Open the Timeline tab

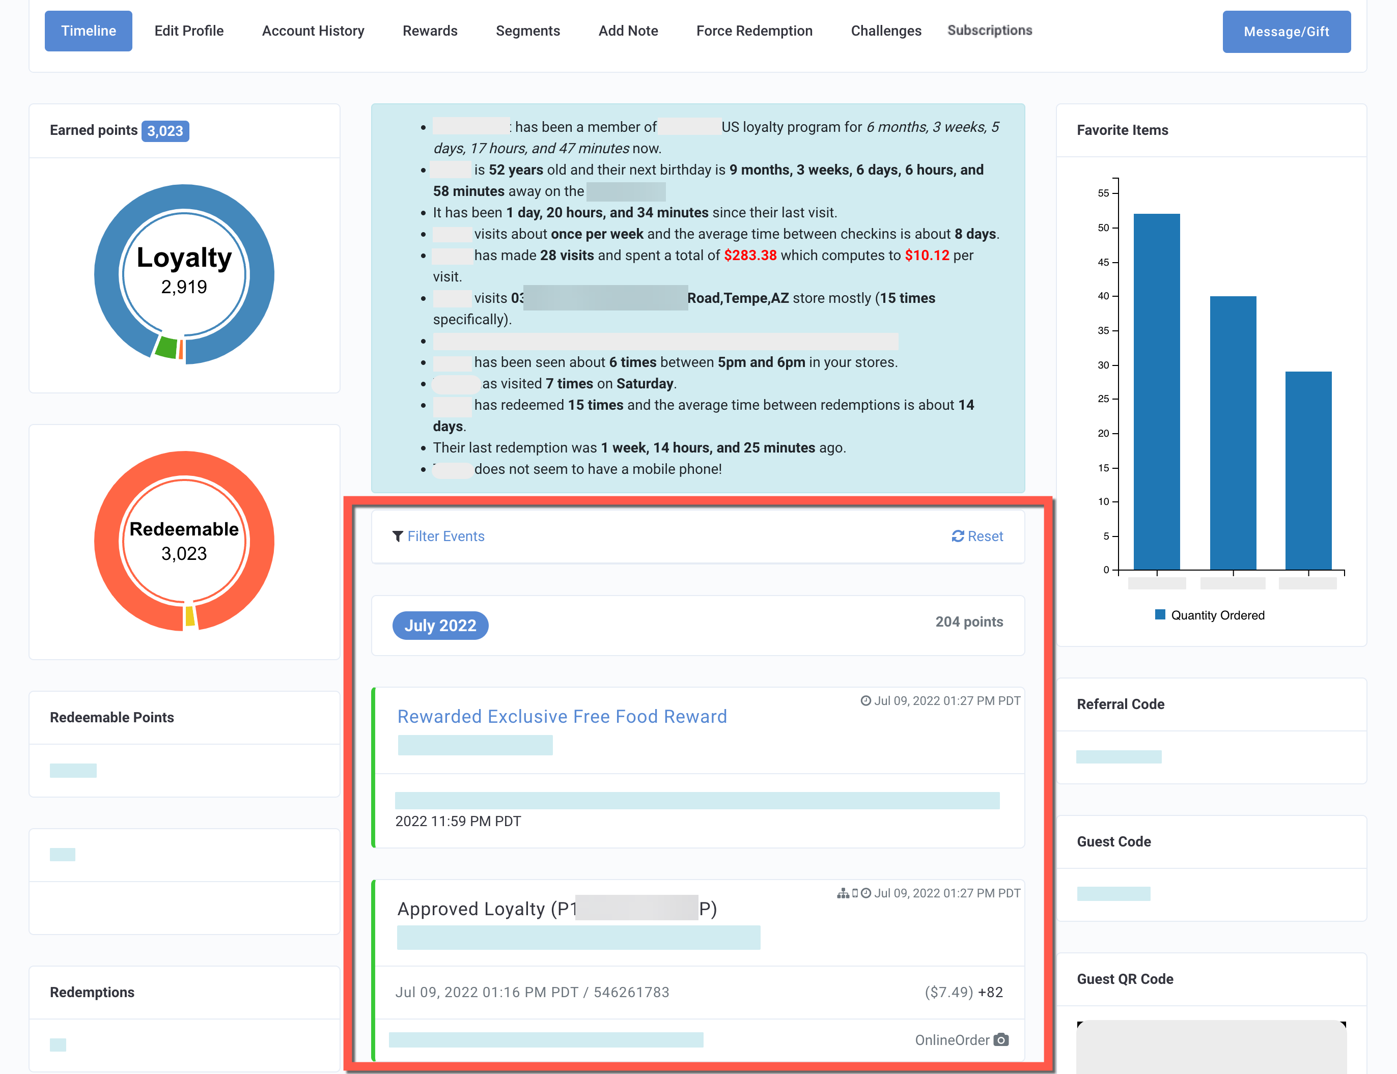pos(88,31)
